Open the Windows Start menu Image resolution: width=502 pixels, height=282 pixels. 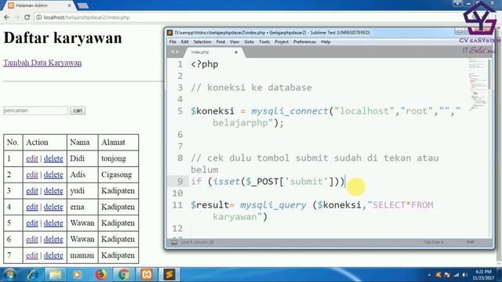tap(9, 275)
